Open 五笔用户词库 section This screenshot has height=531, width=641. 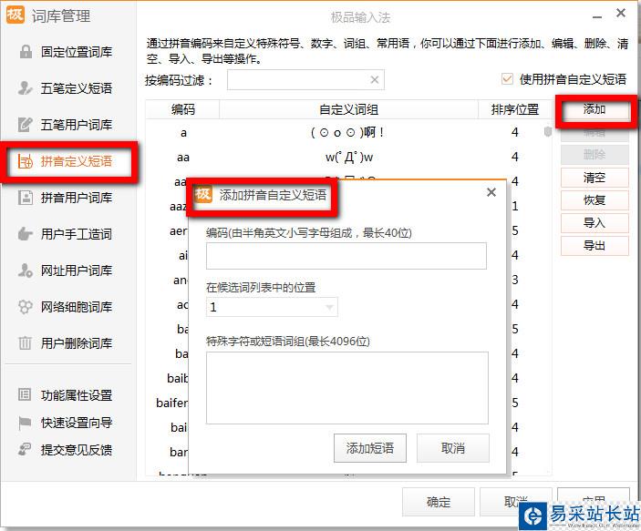click(x=76, y=124)
